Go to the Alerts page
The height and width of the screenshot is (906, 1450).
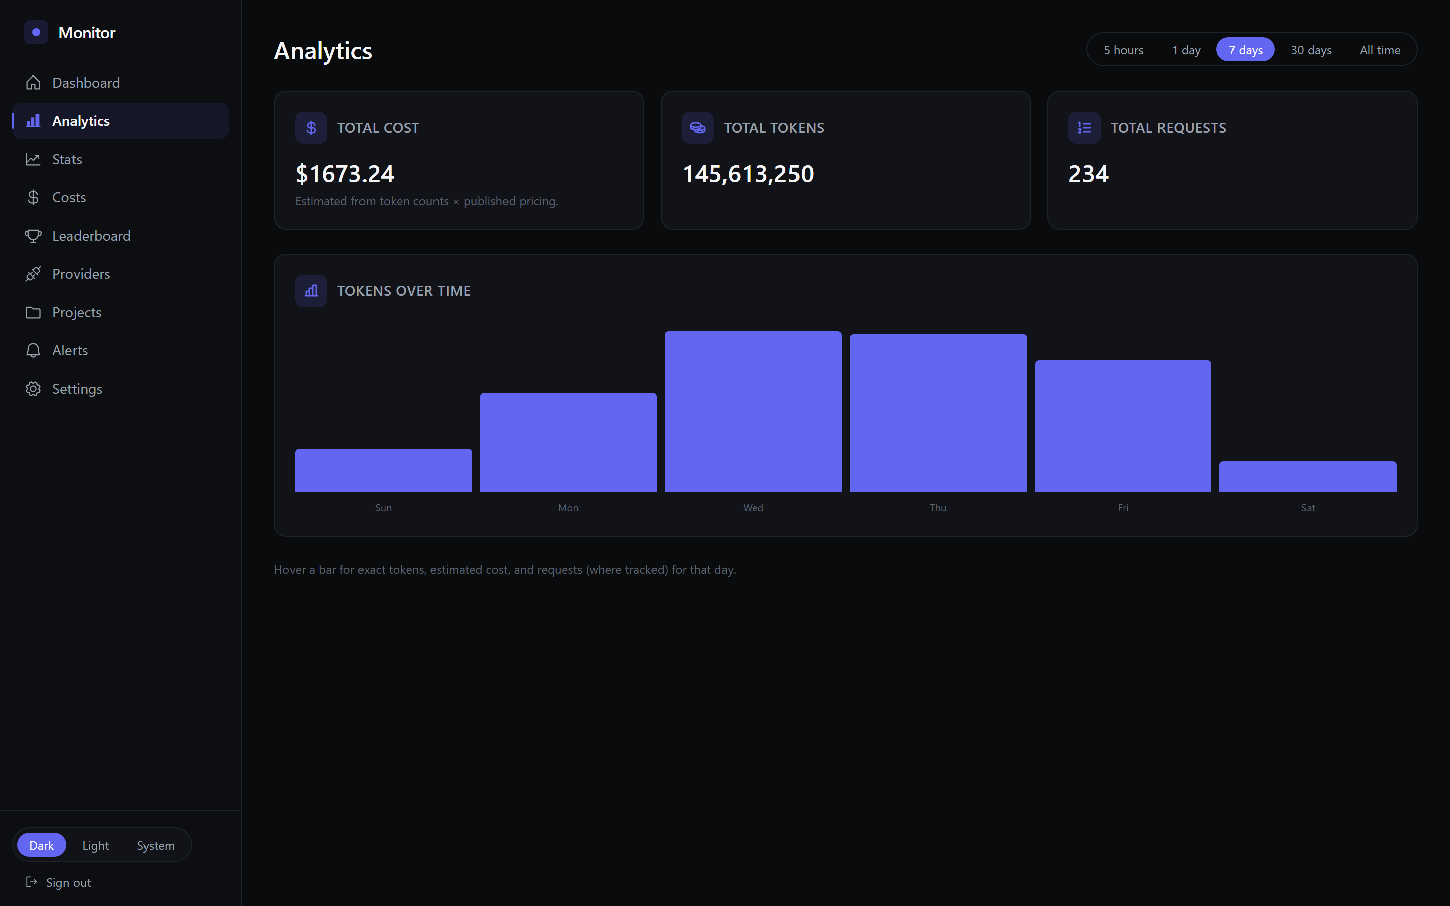120,350
